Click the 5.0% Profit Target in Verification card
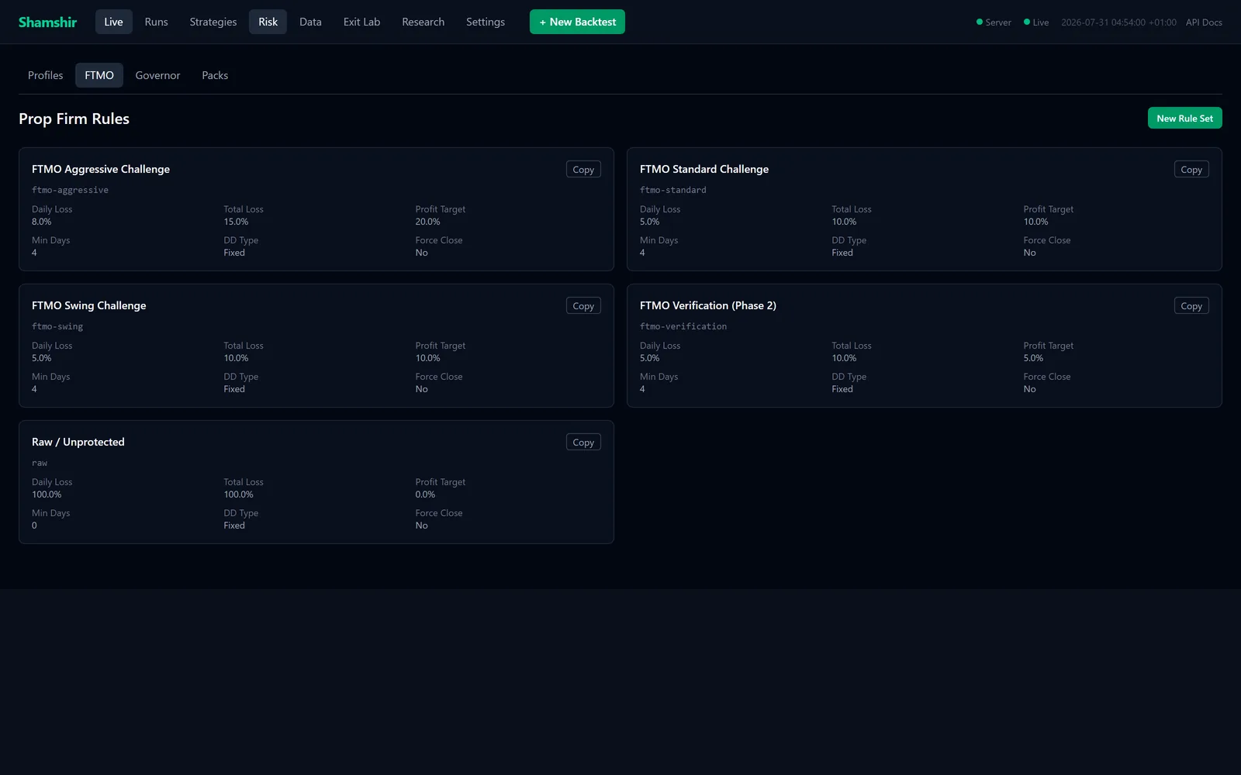Image resolution: width=1241 pixels, height=775 pixels. (1034, 358)
